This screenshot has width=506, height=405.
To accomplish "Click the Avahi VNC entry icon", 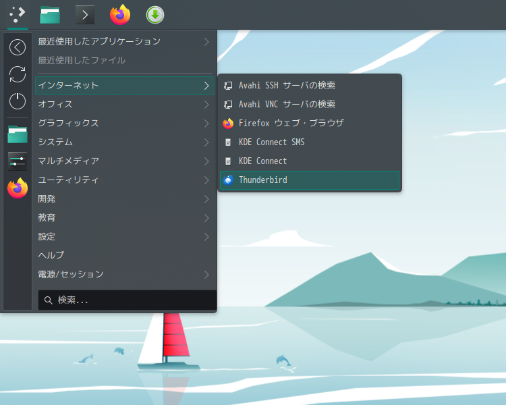I will pyautogui.click(x=228, y=105).
